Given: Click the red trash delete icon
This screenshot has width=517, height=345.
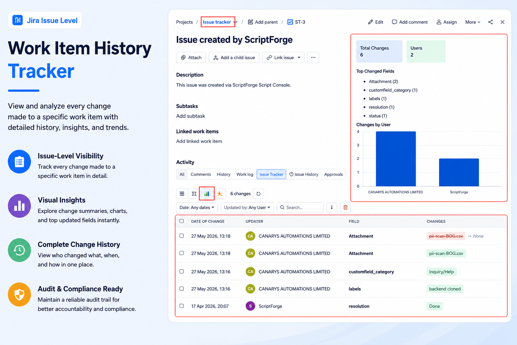Looking at the screenshot, I should click(345, 208).
